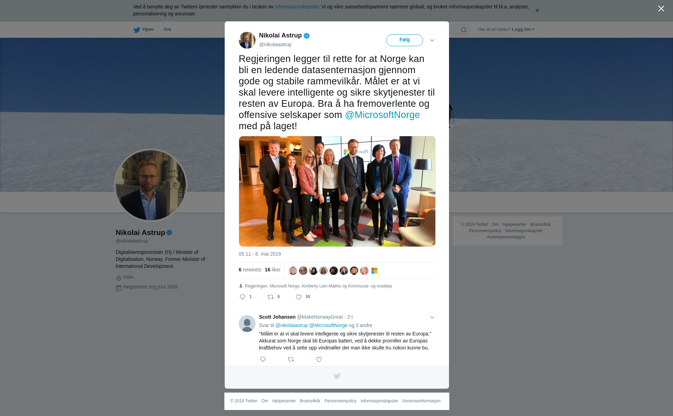Open the tweet's group photo
The width and height of the screenshot is (673, 416).
tap(337, 191)
